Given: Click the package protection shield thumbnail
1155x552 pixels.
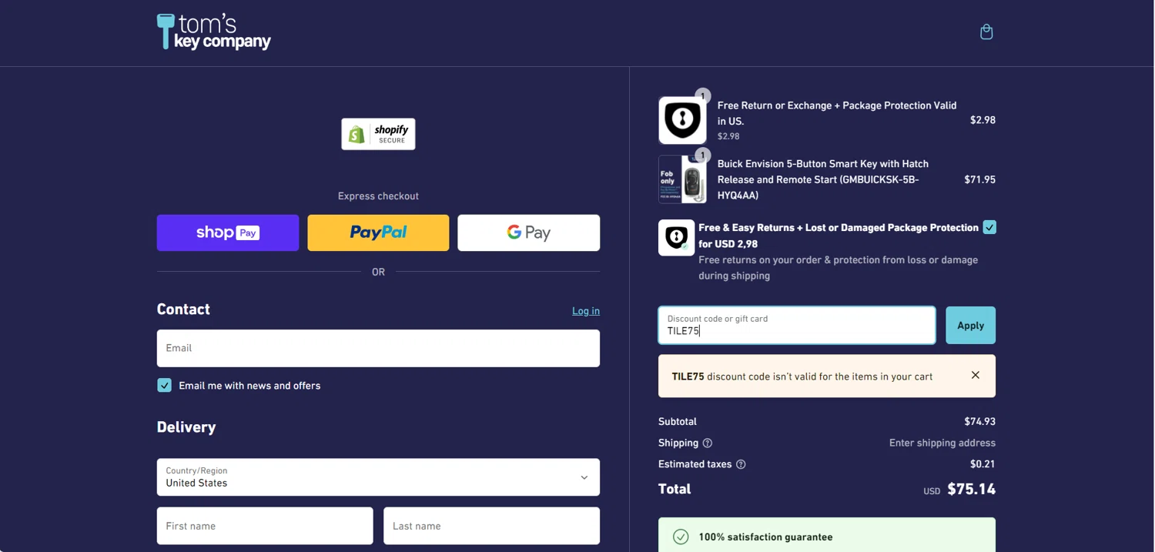Looking at the screenshot, I should 682,120.
